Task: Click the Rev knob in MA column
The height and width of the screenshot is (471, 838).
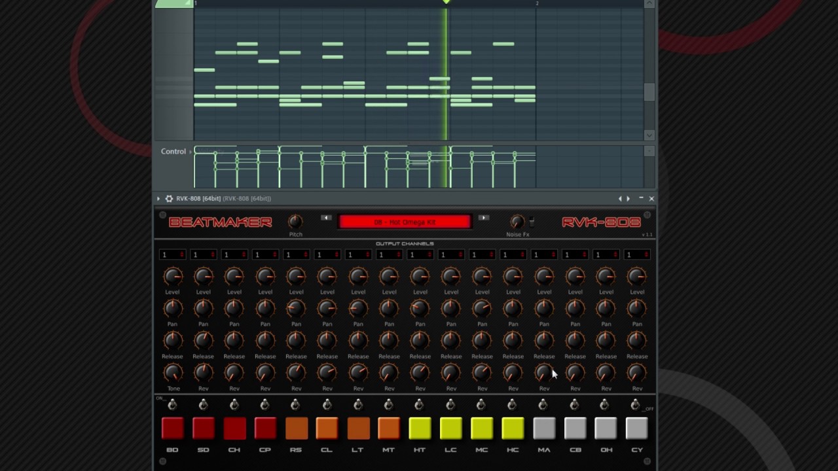Action: [x=544, y=373]
